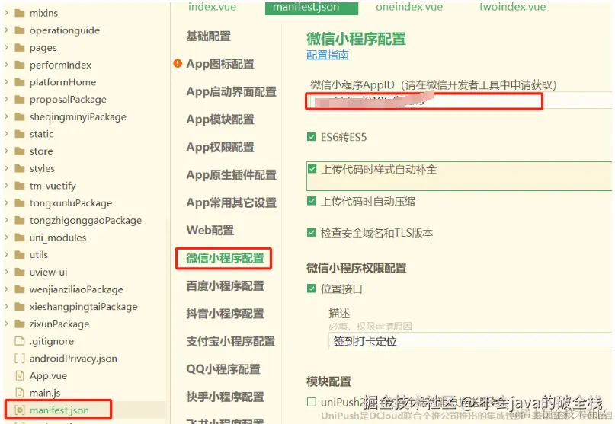Expand the store folder arrow
615x424 pixels.
[x=6, y=151]
